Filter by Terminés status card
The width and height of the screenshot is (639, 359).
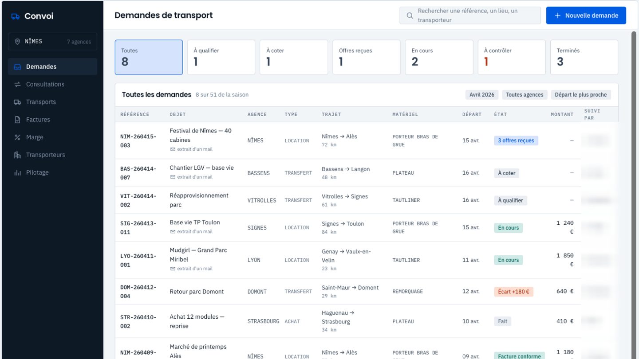click(584, 58)
